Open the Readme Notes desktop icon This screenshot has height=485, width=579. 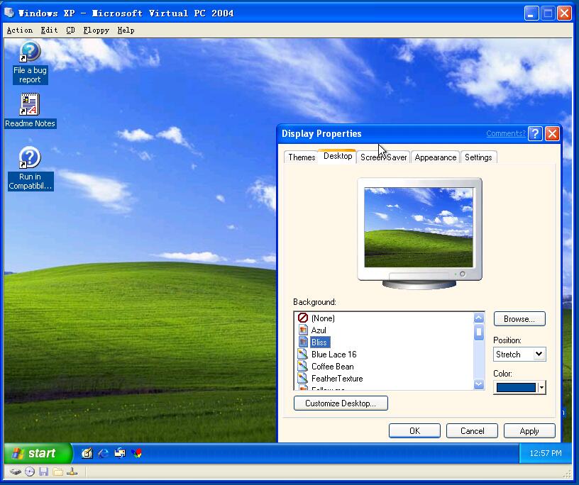(30, 111)
